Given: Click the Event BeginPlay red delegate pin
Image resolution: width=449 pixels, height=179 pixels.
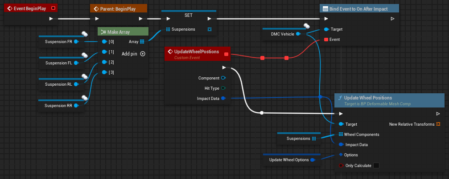Looking at the screenshot, I should (x=54, y=8).
